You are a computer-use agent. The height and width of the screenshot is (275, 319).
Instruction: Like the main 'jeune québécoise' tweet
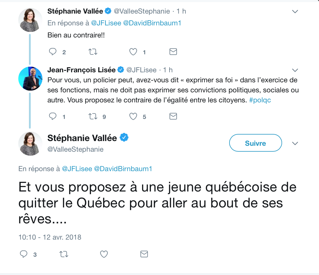tap(104, 254)
